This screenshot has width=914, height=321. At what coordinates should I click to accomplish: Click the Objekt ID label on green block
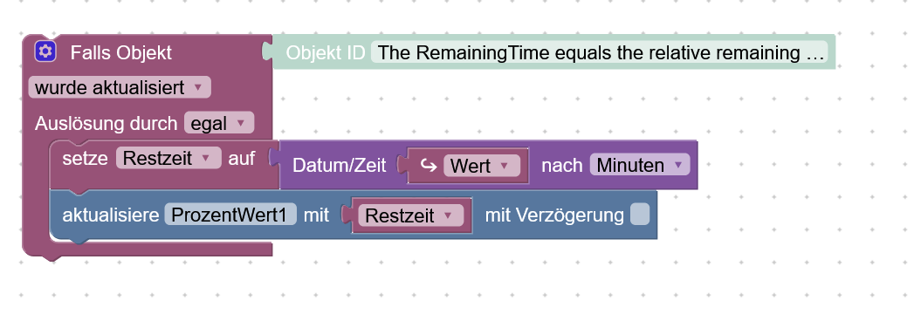tap(326, 52)
